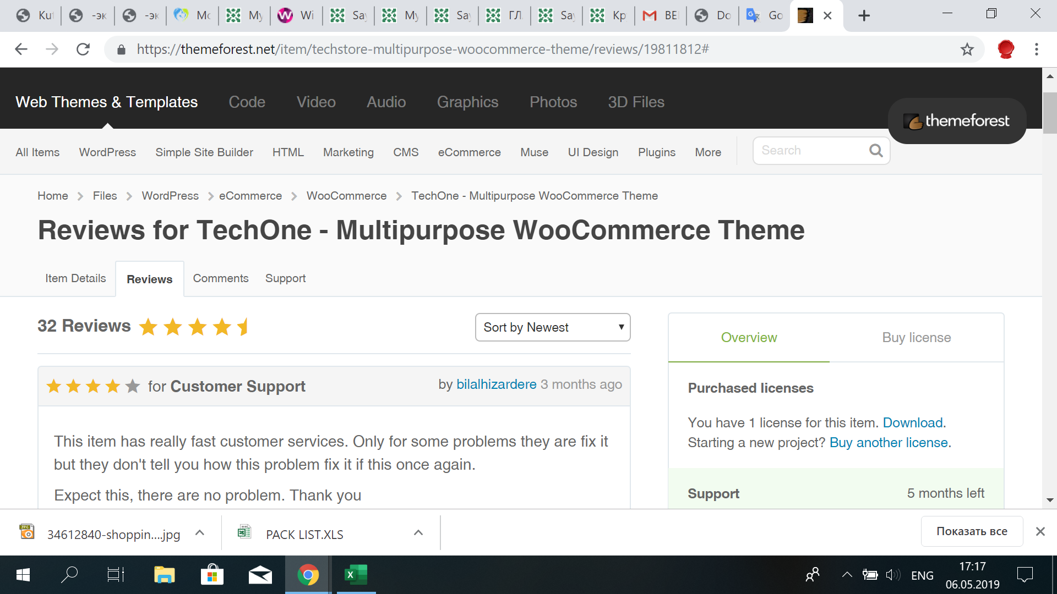
Task: Open the notification center icon
Action: [x=1025, y=575]
